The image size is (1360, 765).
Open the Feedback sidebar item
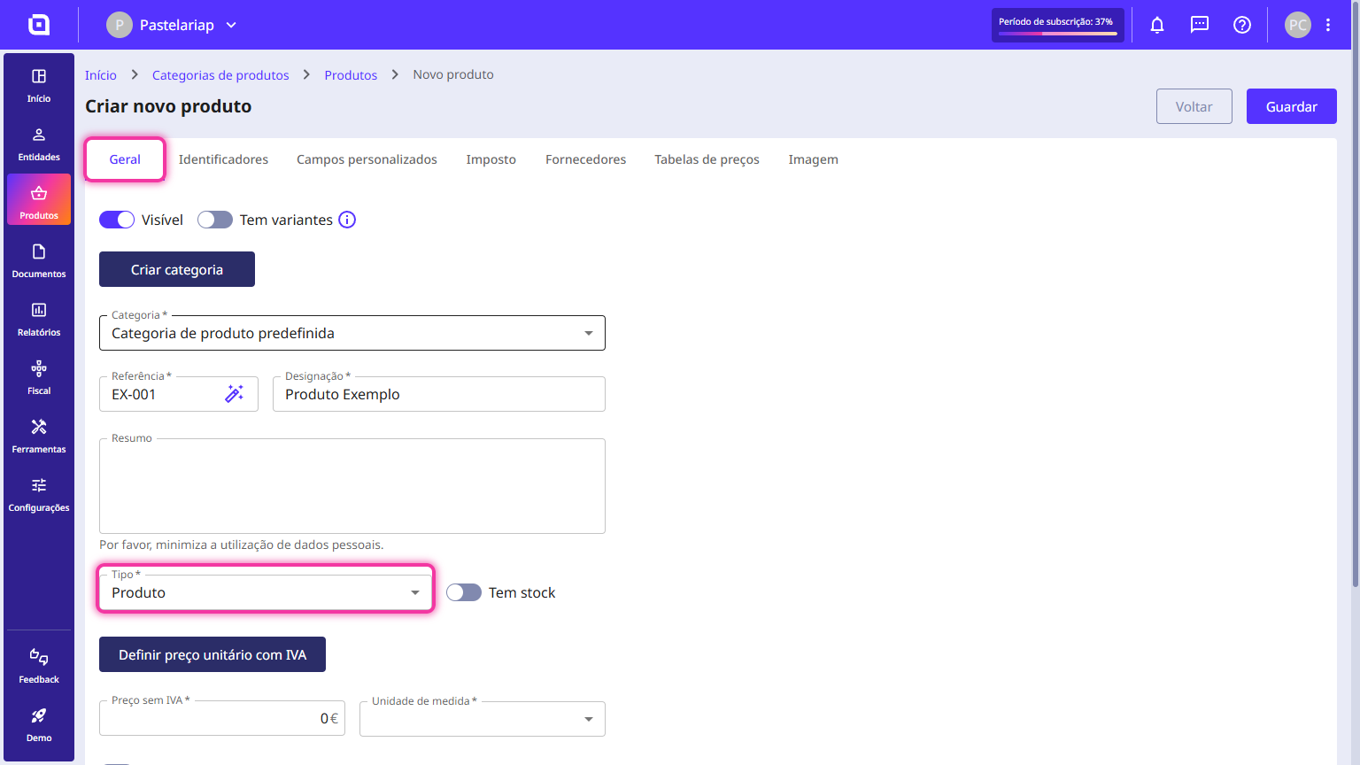click(39, 667)
